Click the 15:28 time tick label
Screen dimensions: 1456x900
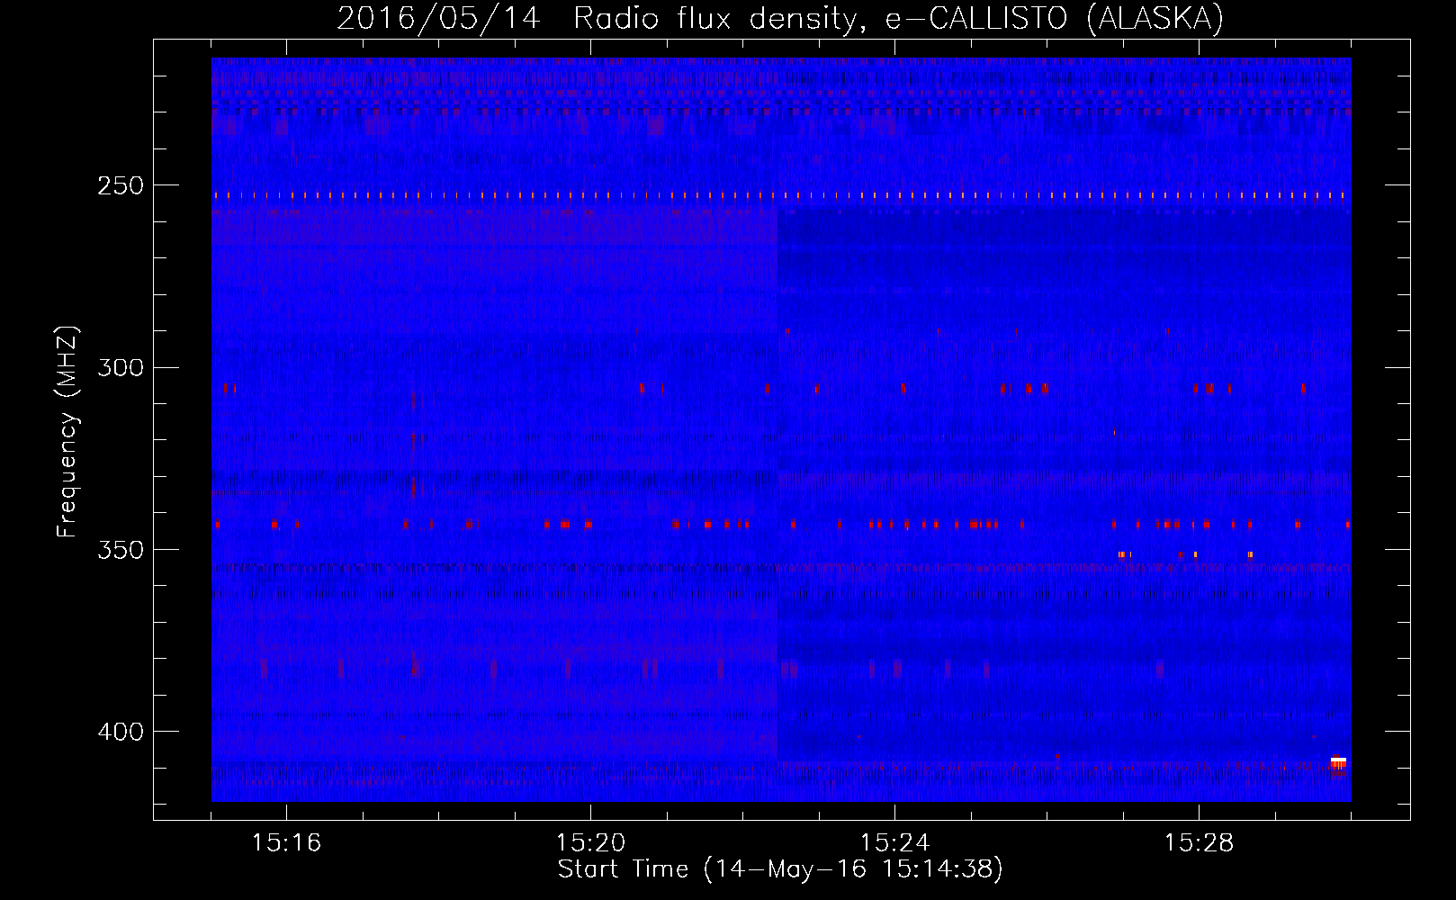point(1199,842)
